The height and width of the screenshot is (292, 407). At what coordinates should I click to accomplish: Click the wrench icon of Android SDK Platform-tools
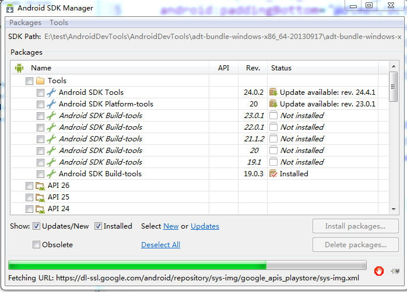(51, 104)
